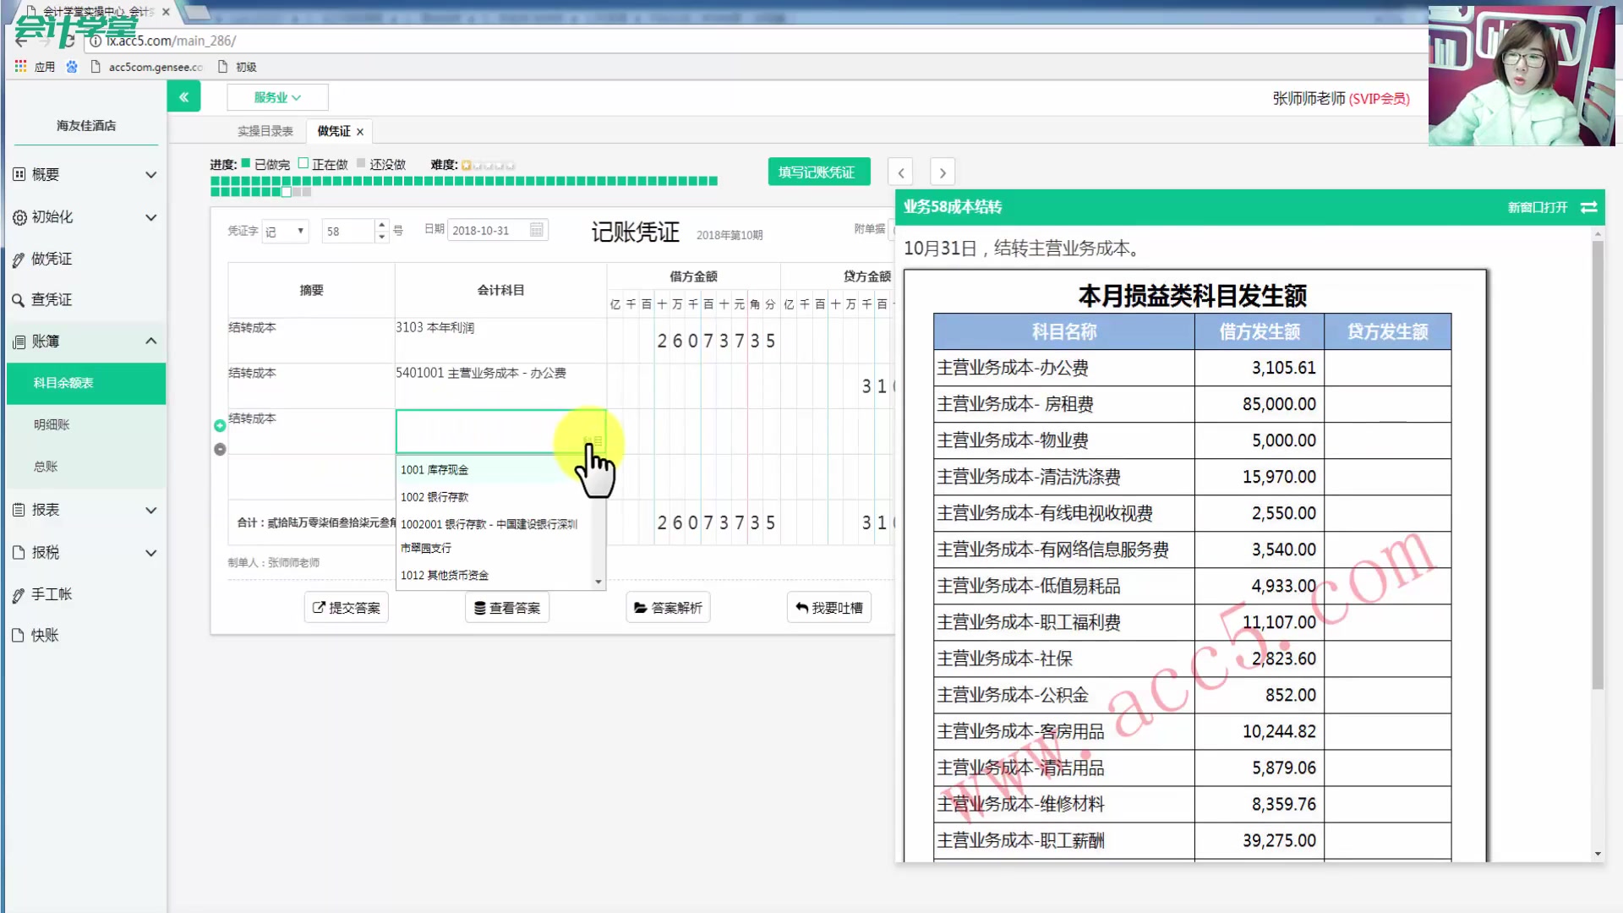Select the 做凭证 tab
Viewport: 1623px width, 913px height.
click(x=332, y=130)
